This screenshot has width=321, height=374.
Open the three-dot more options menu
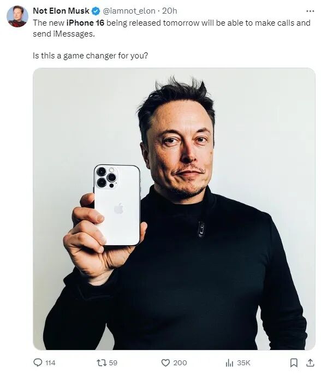tap(310, 11)
